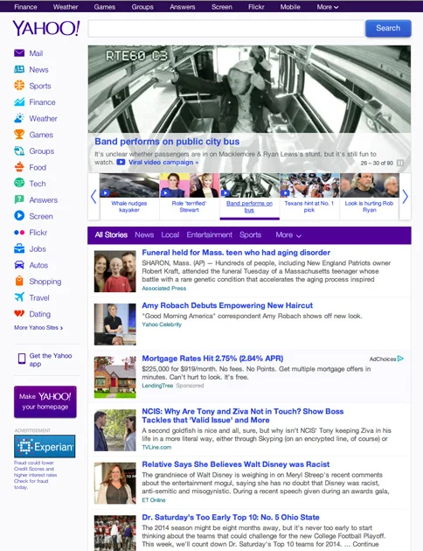Viewport: 423px width, 551px height.
Task: Click the phone icon beside Get the Yahoo app
Action: click(22, 359)
